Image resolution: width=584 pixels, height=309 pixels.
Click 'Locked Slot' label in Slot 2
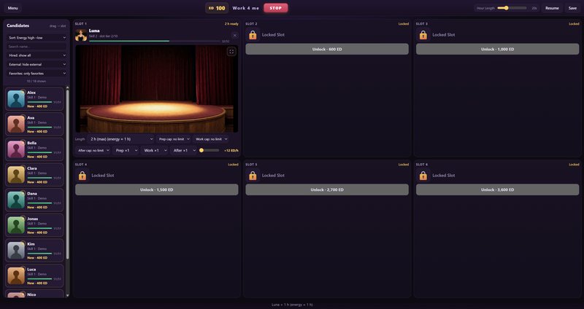tap(273, 34)
